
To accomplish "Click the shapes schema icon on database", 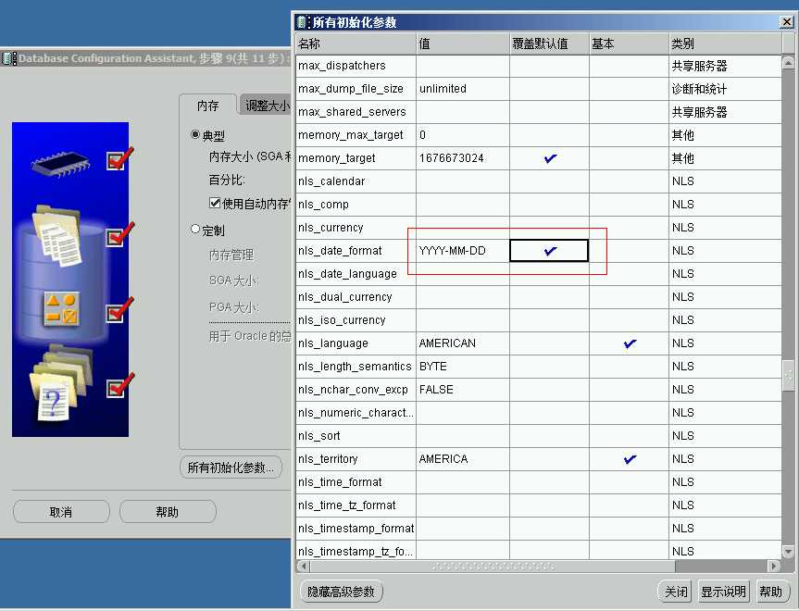I will pyautogui.click(x=60, y=309).
